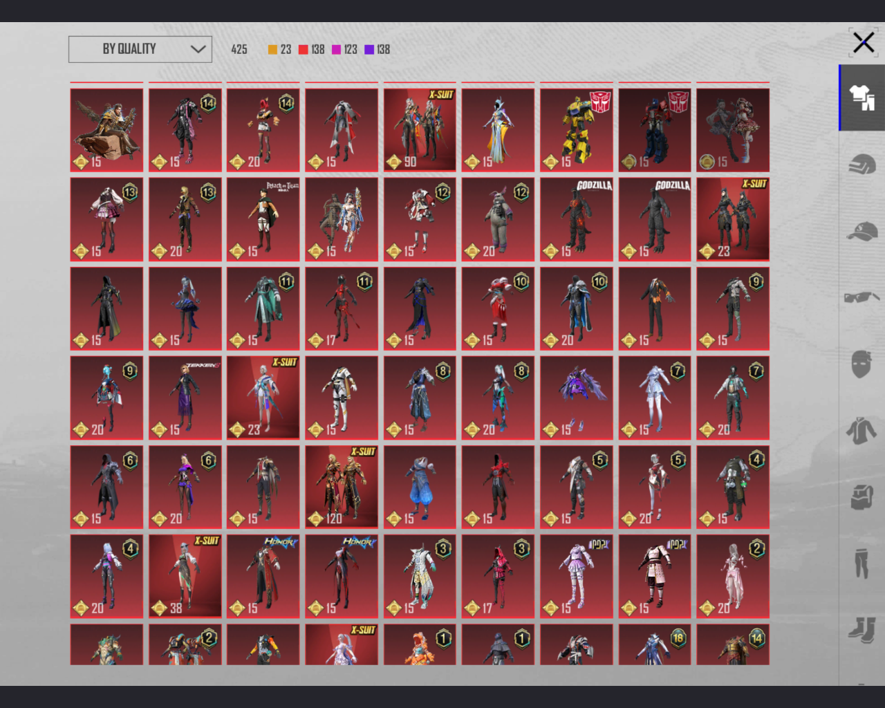Screen dimensions: 885x708
Task: Select the blue fluffy pants outfit
Action: (x=420, y=487)
